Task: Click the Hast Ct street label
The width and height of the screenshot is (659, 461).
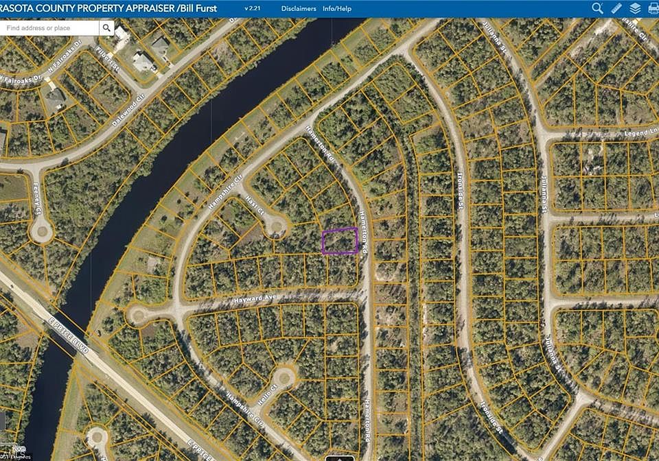Action: coord(255,205)
